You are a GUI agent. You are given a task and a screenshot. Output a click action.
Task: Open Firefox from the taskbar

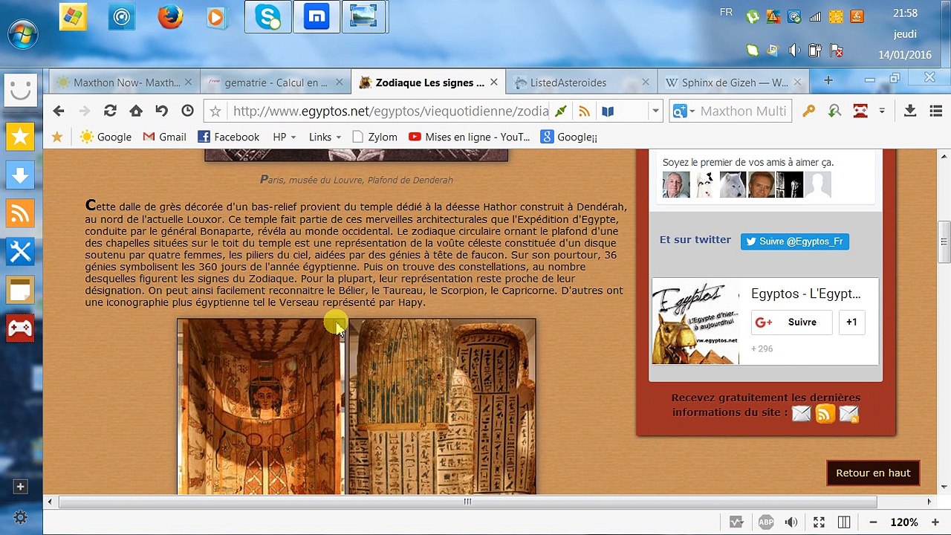(170, 17)
